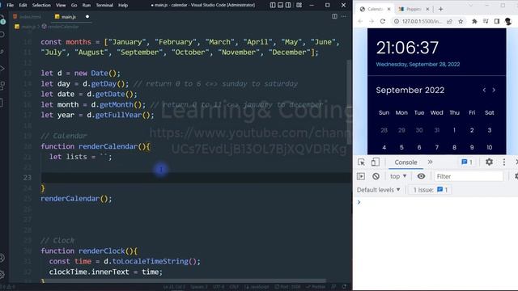The image size is (518, 291).
Task: Open the View menu in VS Code
Action: tap(61, 5)
